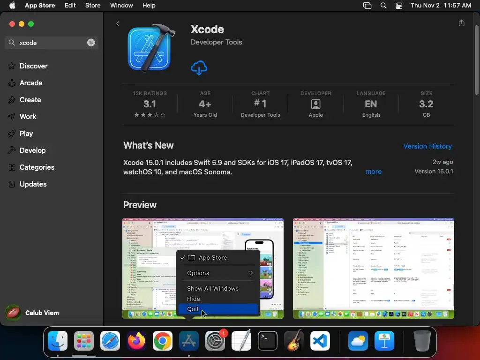Image resolution: width=480 pixels, height=360 pixels.
Task: Open the Calub Viem account profile
Action: [32, 313]
